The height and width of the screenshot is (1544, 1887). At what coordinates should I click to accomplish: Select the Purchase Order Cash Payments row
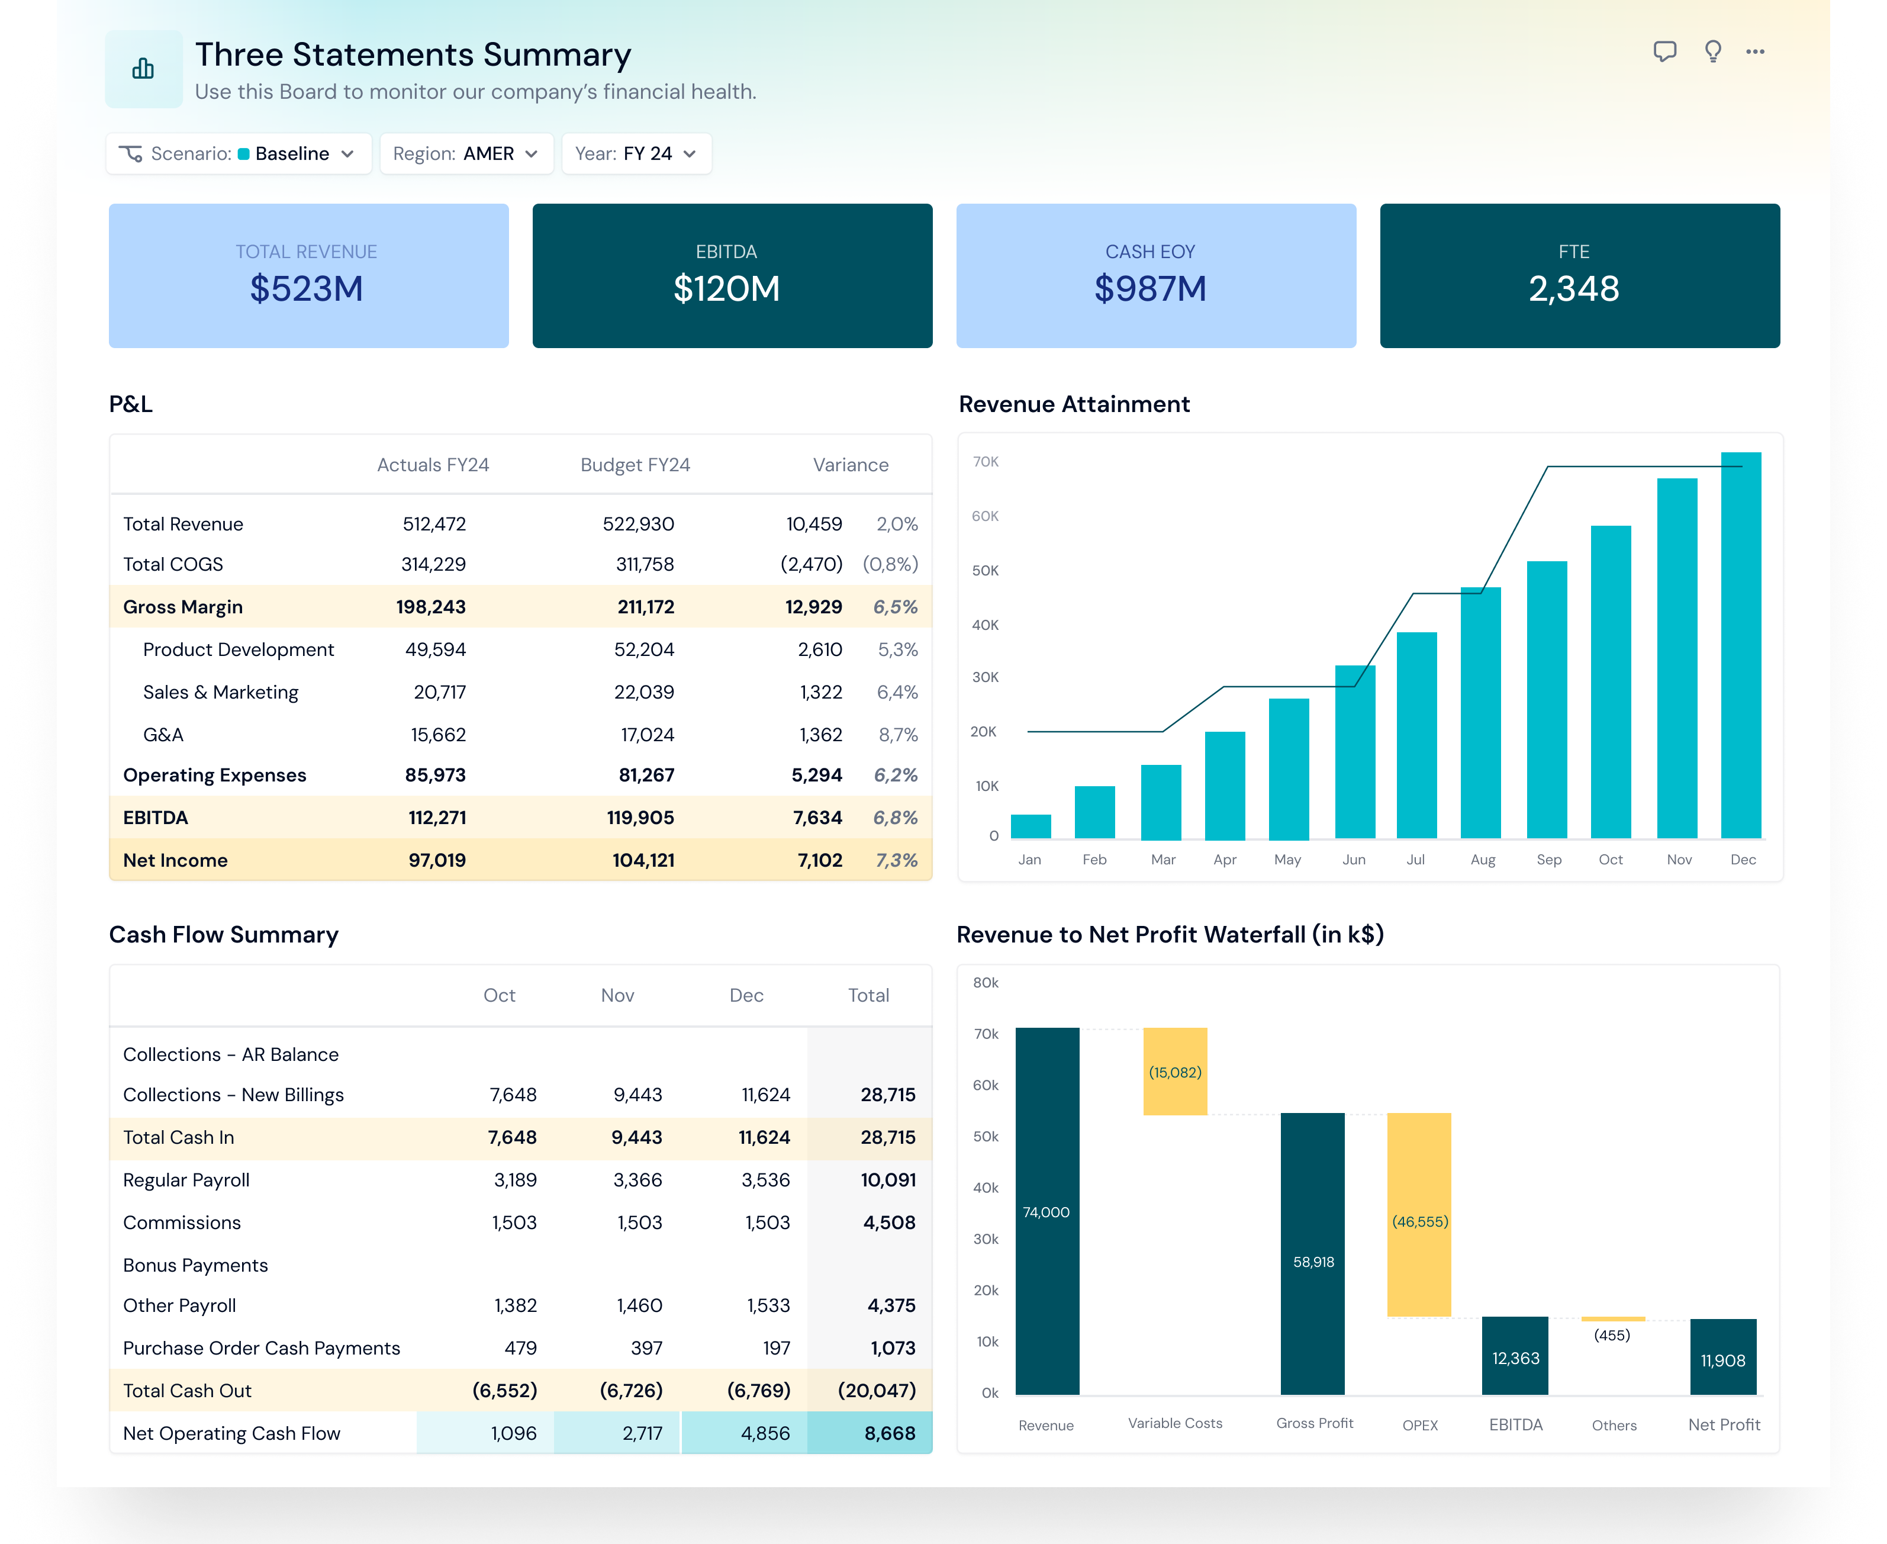click(521, 1348)
